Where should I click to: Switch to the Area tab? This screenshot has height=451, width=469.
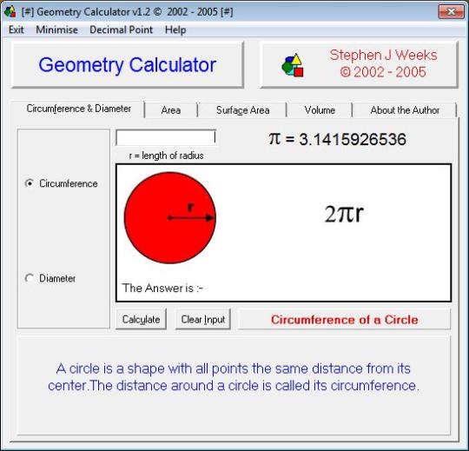coord(171,110)
